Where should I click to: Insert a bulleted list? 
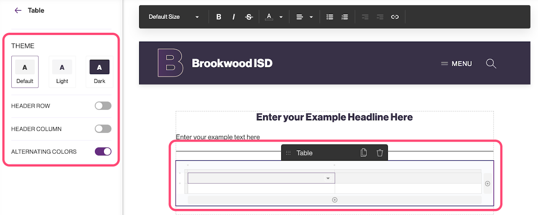pos(330,17)
